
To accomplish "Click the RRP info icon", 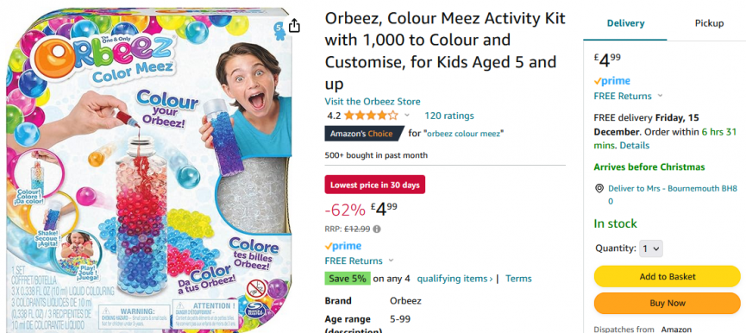I will click(x=377, y=229).
